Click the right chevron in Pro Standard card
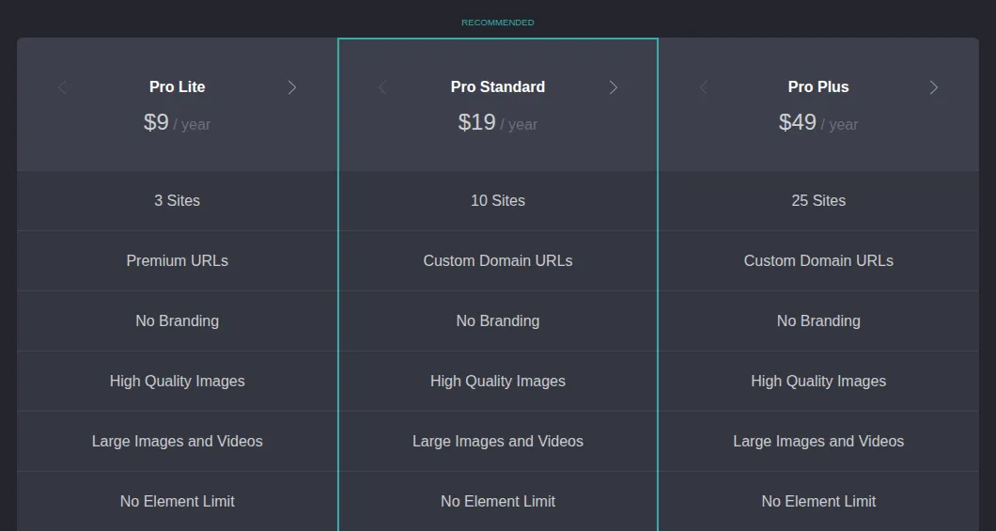Image resolution: width=996 pixels, height=531 pixels. [613, 87]
